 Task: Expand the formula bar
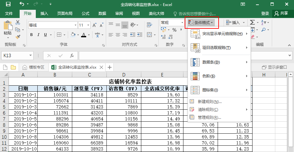[290, 56]
